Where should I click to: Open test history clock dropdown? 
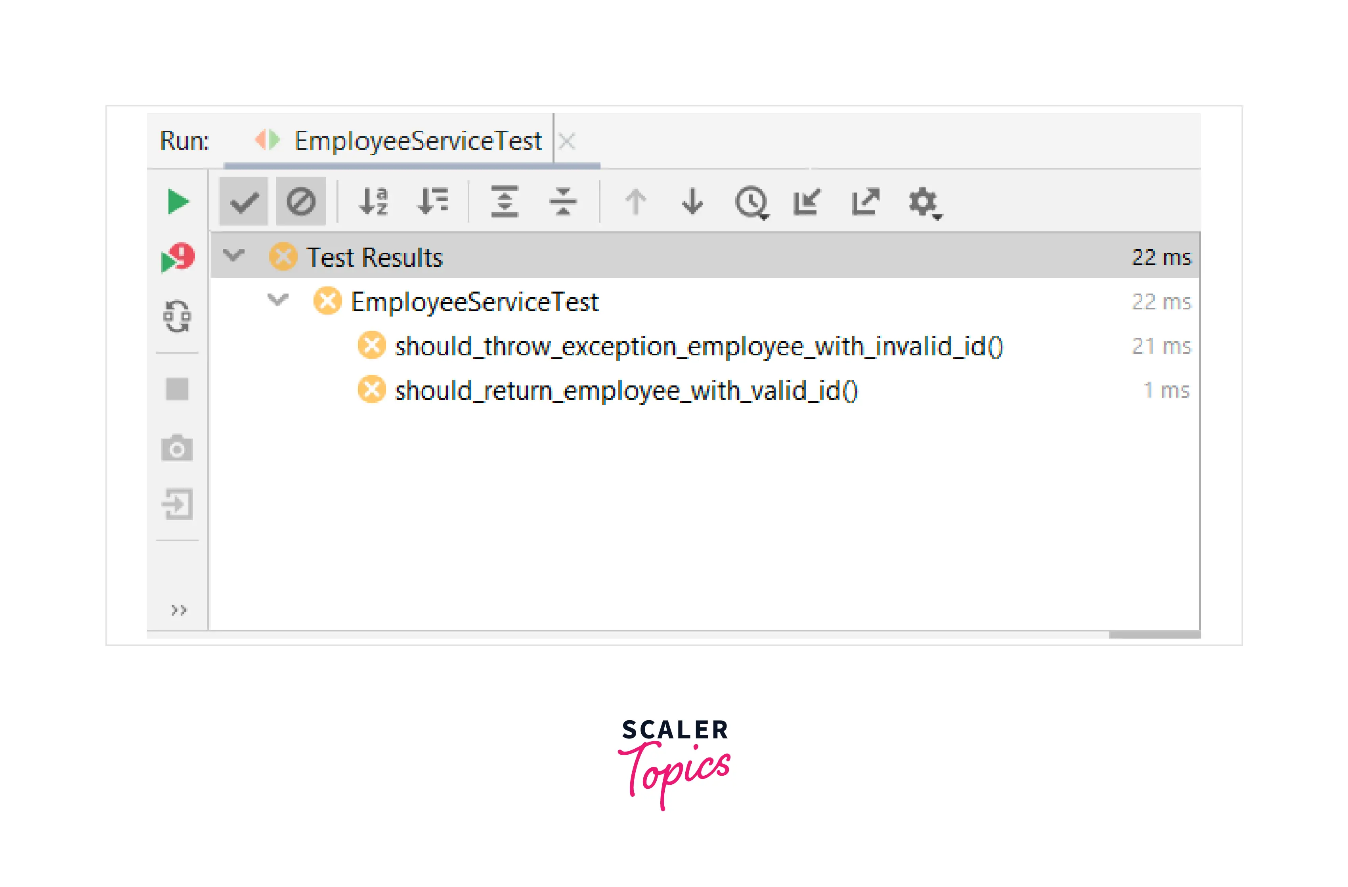tap(752, 203)
